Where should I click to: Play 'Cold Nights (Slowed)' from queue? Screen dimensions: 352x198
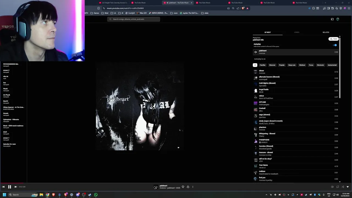tap(296, 84)
